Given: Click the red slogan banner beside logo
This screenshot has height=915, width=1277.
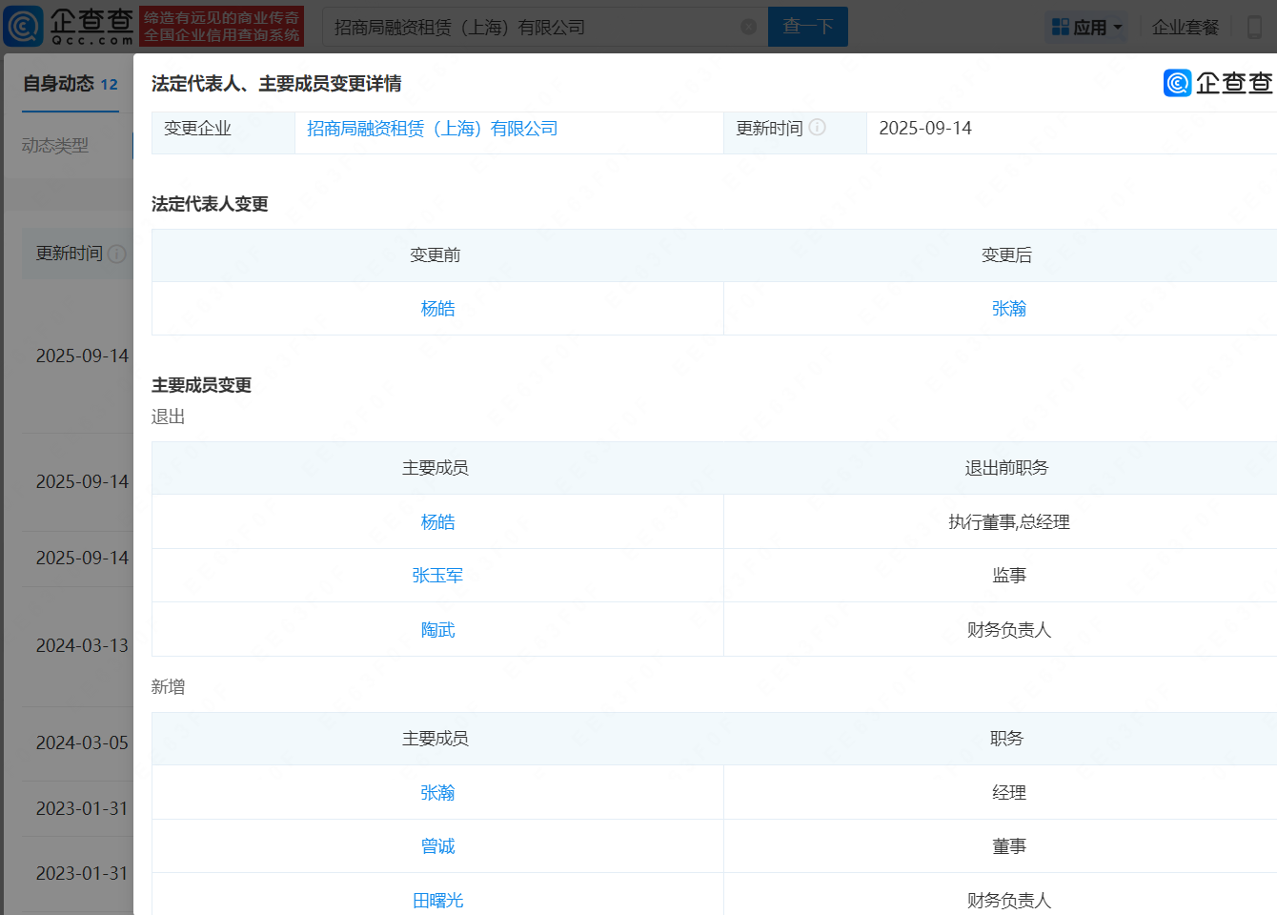Looking at the screenshot, I should [222, 27].
